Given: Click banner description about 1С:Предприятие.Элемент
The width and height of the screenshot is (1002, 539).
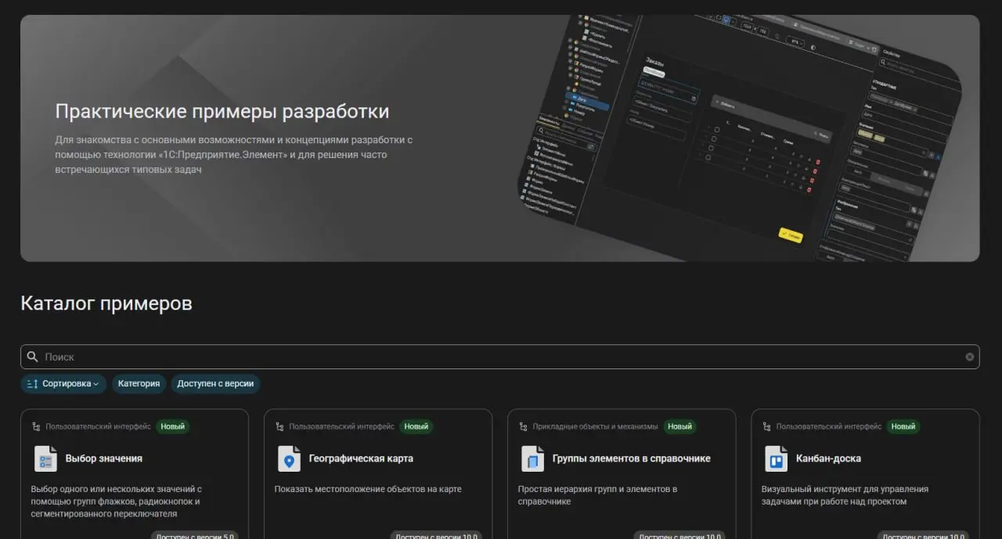Looking at the screenshot, I should tap(233, 154).
